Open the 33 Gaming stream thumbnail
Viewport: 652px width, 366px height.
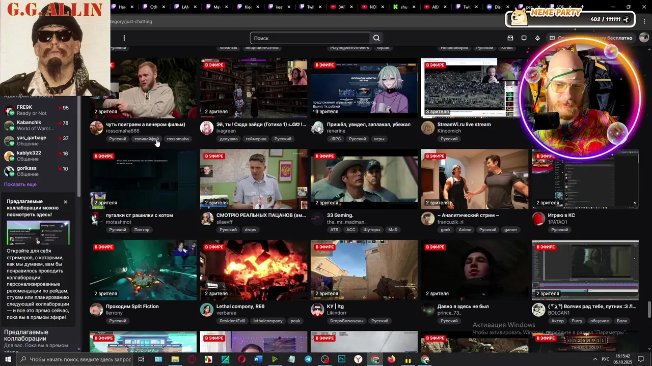(x=364, y=179)
